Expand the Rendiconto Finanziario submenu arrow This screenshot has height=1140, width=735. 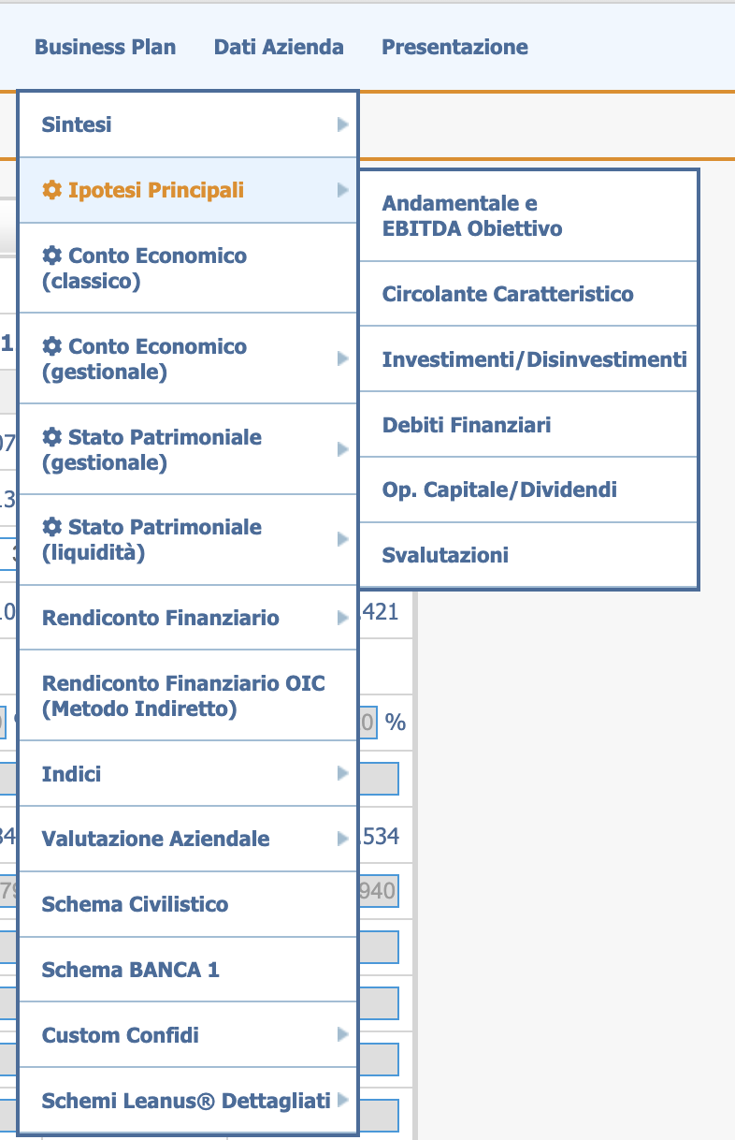pos(343,618)
